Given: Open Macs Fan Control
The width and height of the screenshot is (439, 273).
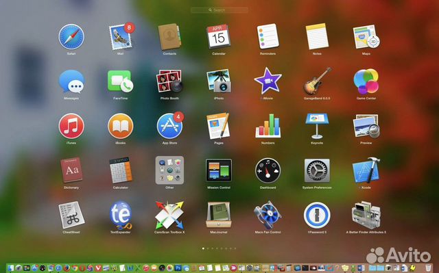Looking at the screenshot, I should (268, 215).
